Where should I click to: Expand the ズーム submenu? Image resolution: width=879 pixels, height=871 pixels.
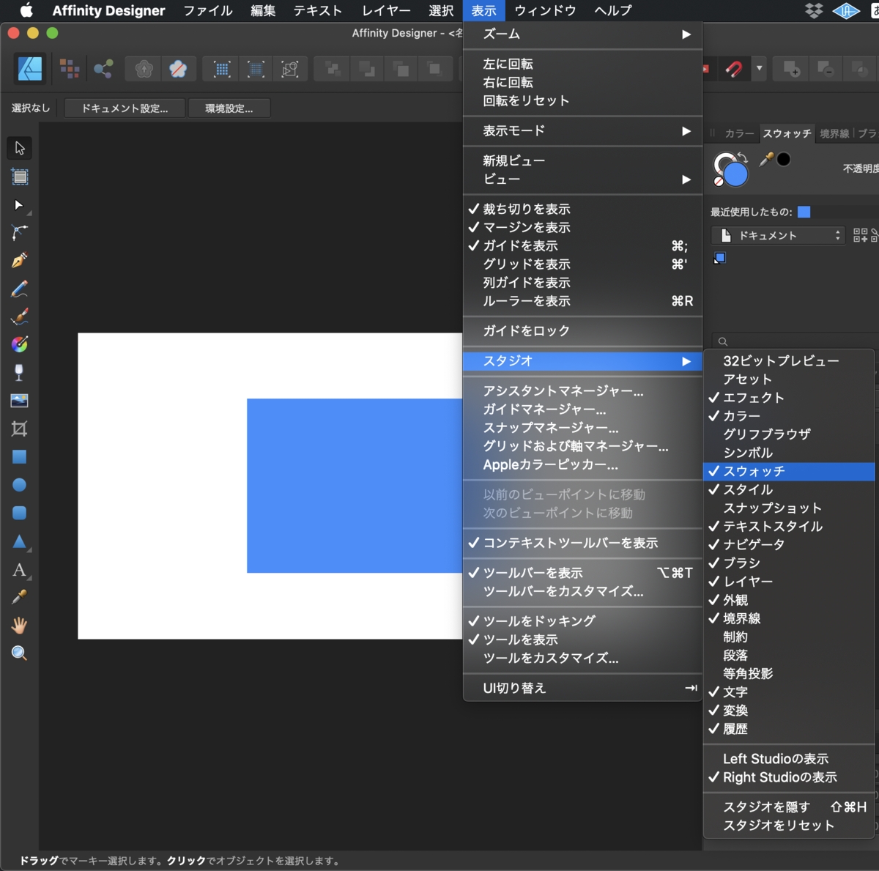point(582,34)
